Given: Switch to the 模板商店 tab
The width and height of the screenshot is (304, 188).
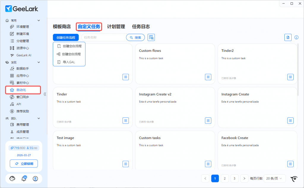Looking at the screenshot, I should [x=62, y=27].
